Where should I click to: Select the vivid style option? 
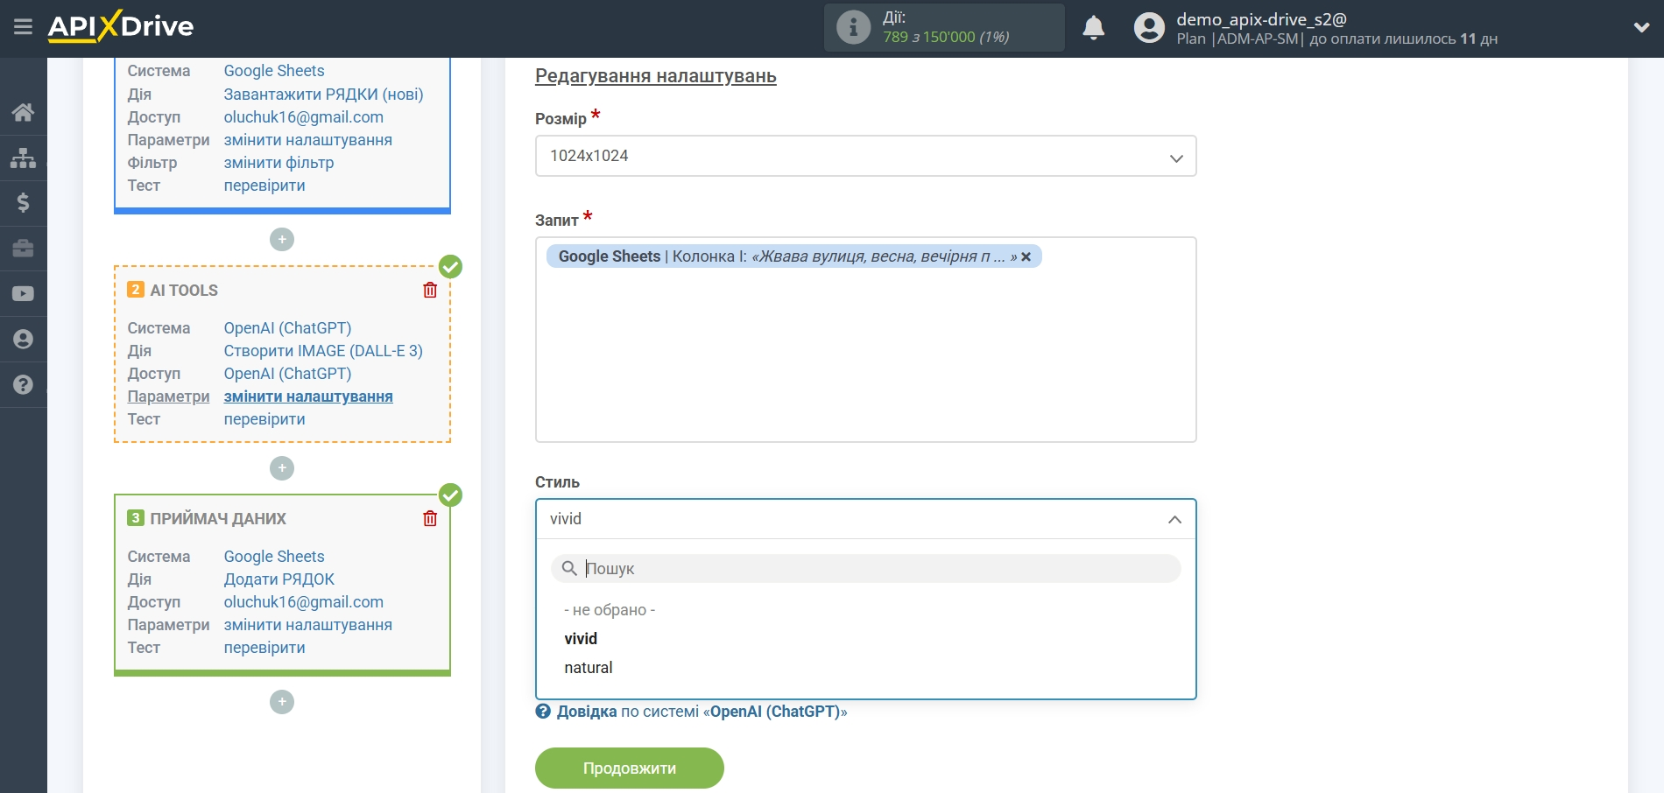point(581,639)
